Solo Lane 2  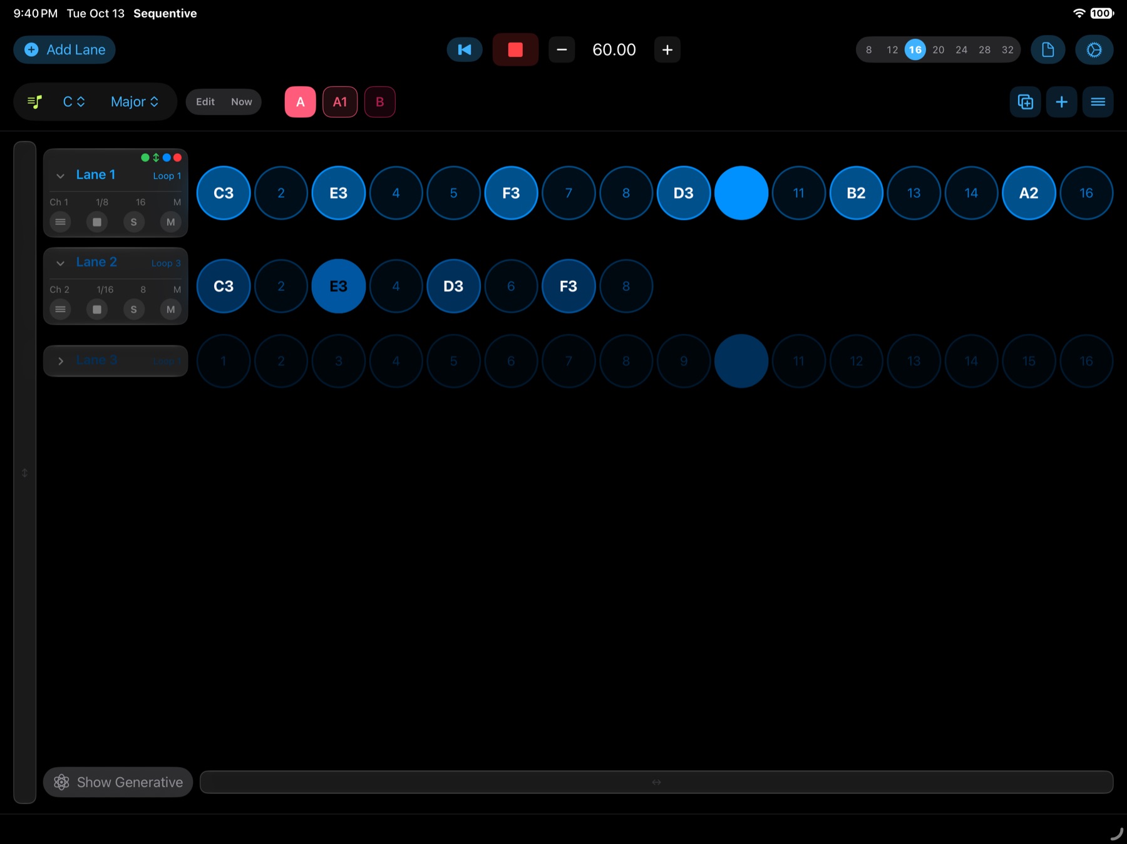pyautogui.click(x=133, y=310)
